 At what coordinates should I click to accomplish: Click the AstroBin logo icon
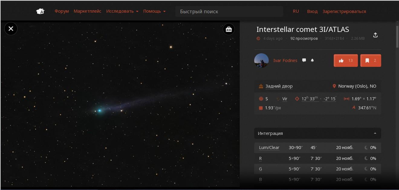coord(41,11)
